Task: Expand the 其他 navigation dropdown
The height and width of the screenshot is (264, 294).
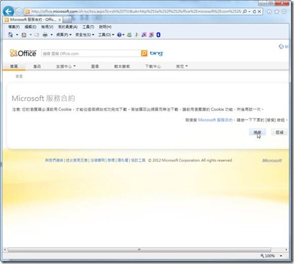Action: point(182,67)
